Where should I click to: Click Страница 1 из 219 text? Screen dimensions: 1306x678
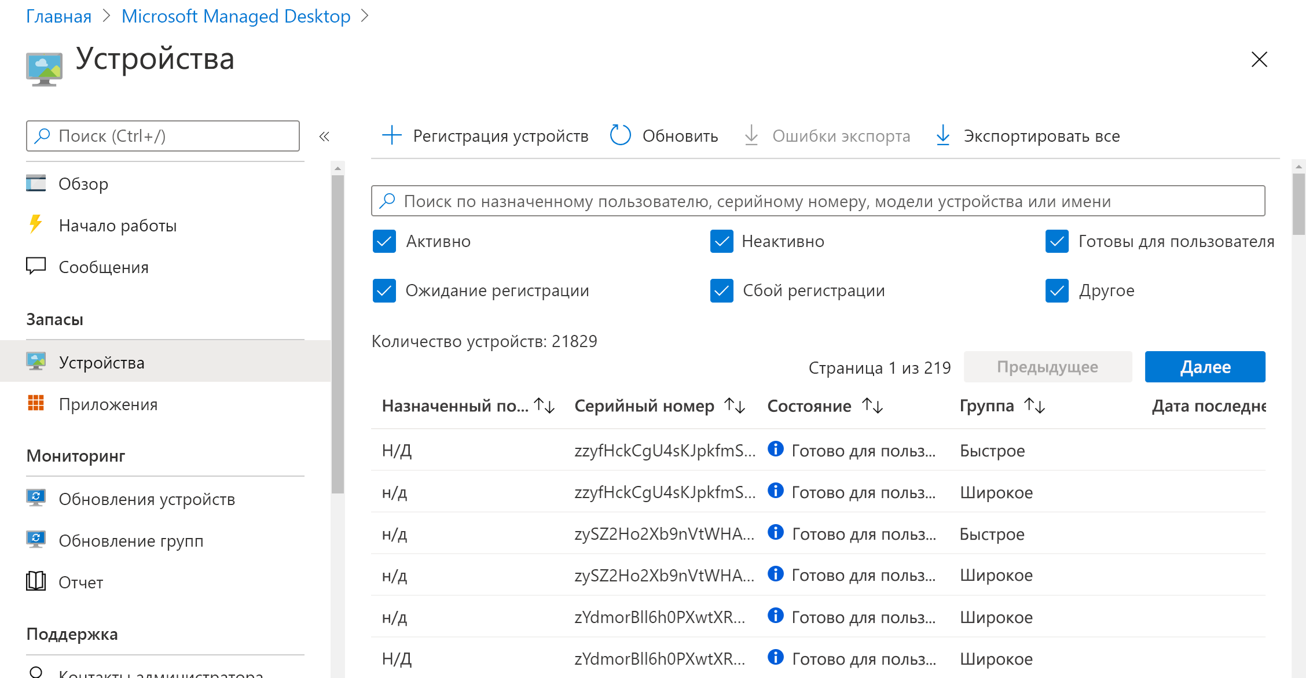tap(879, 367)
